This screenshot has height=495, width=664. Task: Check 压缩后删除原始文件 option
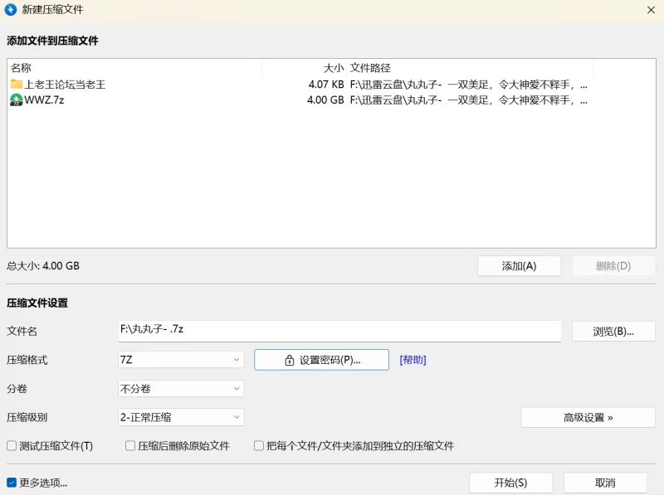click(x=130, y=445)
